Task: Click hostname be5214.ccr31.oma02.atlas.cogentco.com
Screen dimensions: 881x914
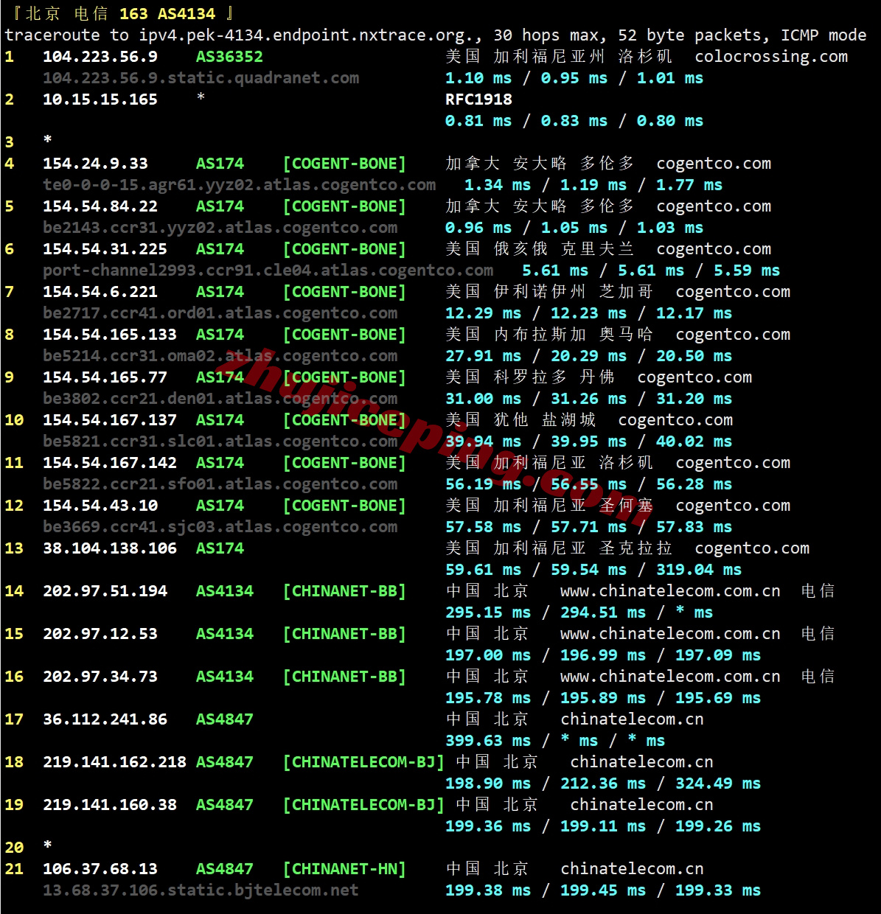Action: (x=220, y=356)
